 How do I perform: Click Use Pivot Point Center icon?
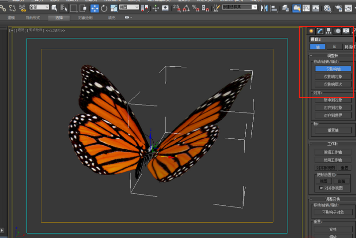[144, 8]
